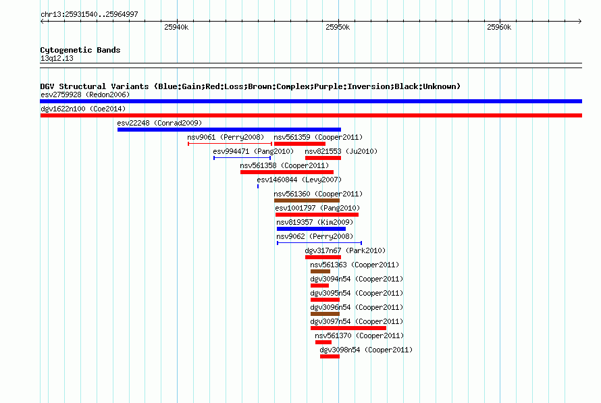The height and width of the screenshot is (403, 601).
Task: Click the dgv3098n54 (Cooper2011) label
Action: coord(366,350)
